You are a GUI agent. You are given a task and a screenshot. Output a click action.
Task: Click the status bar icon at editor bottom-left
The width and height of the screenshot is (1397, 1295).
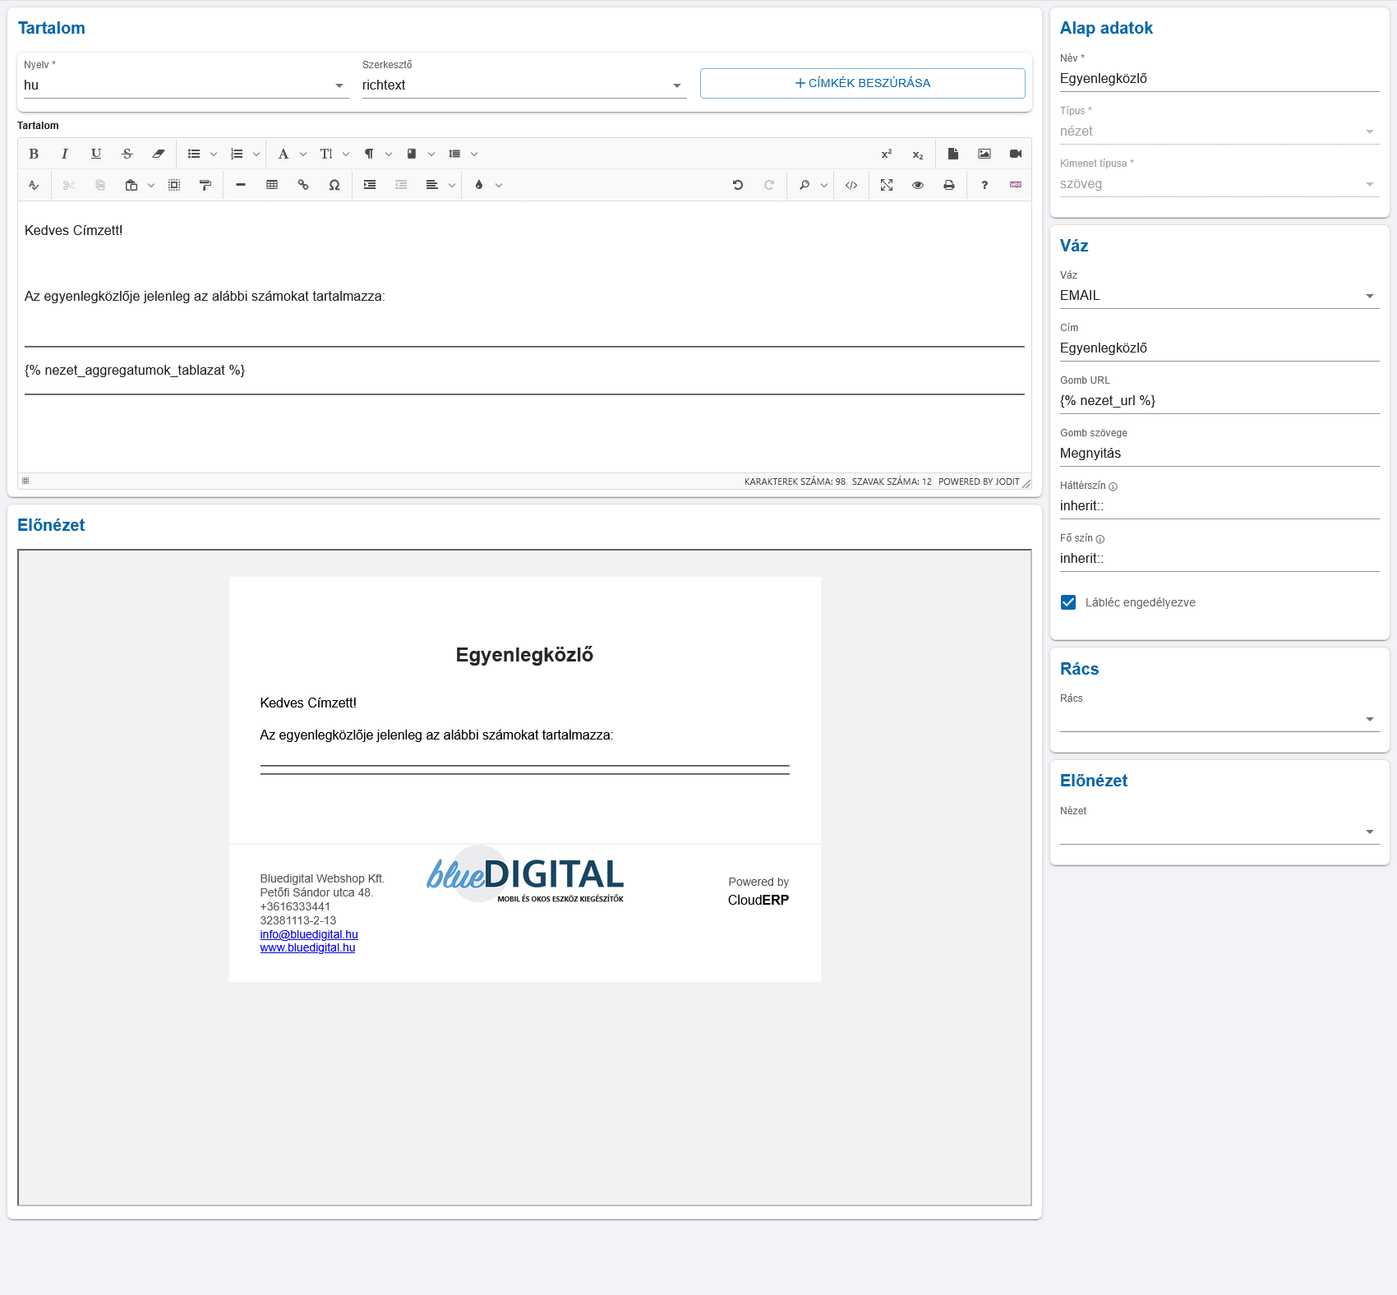pyautogui.click(x=25, y=481)
